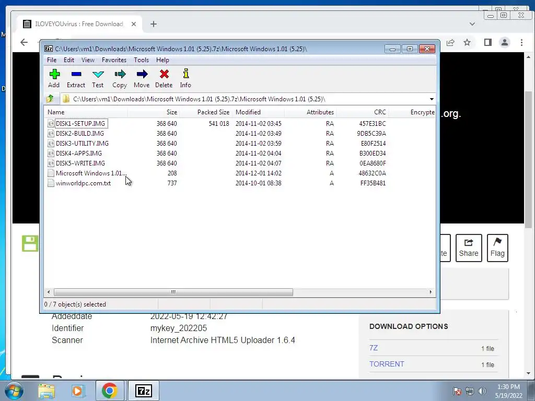Viewport: 535px width, 401px height.
Task: Click the '0 / 7 object(s) selected' status
Action: [75, 304]
